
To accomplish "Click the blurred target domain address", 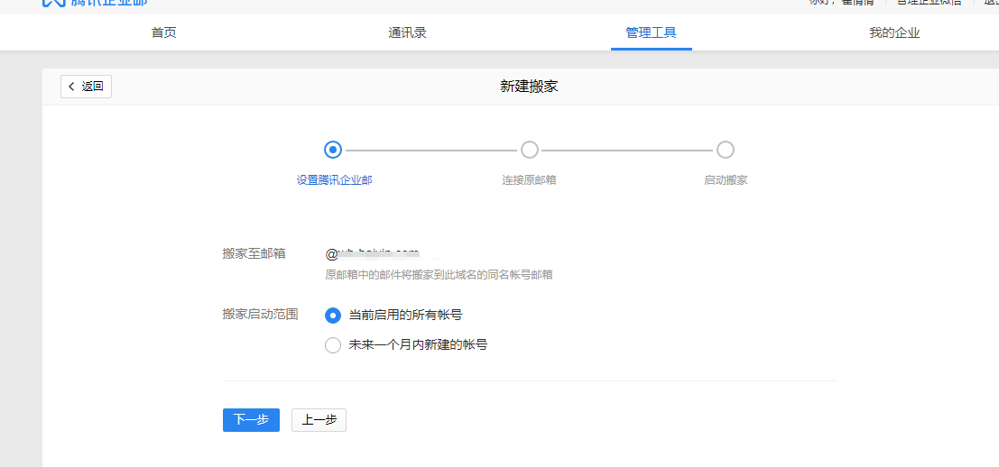I will pos(373,253).
